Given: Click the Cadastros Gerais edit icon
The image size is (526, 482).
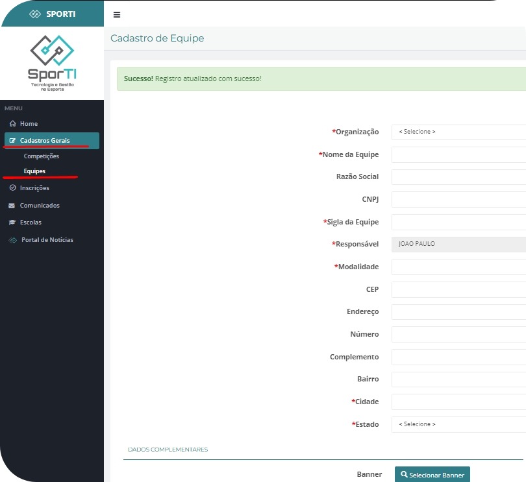Looking at the screenshot, I should [x=12, y=141].
